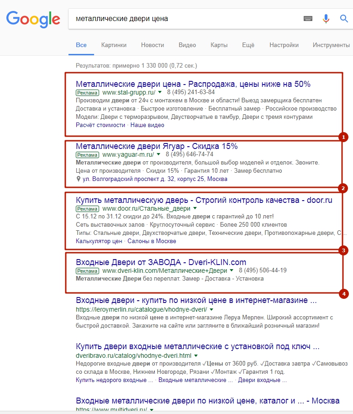Open ad 'Металлические двери Ягуар - Скидка 15%'
353x414 pixels.
tap(157, 146)
